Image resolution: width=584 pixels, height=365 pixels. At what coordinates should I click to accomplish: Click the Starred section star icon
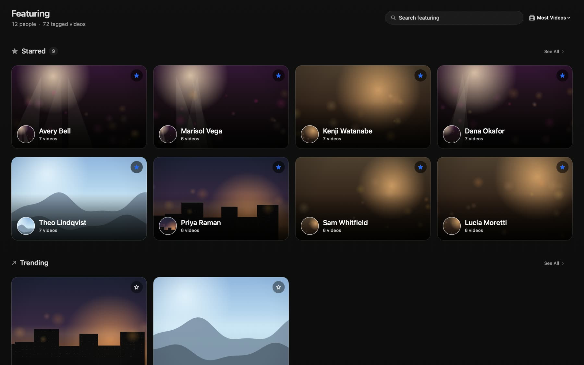[x=15, y=51]
